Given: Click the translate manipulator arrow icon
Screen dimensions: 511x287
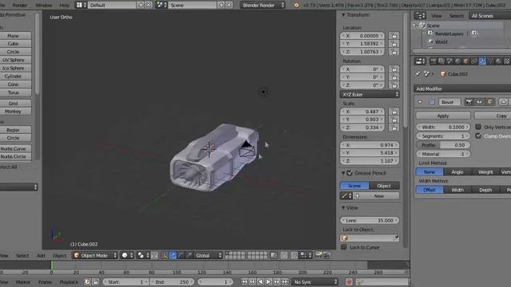Looking at the screenshot, I should (172, 256).
